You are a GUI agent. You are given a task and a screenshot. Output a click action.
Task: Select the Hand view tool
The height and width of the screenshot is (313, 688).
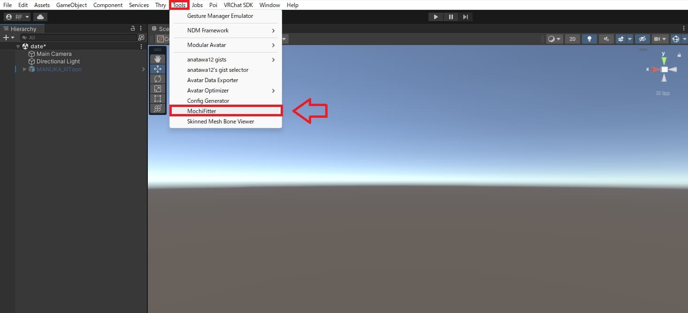pyautogui.click(x=158, y=59)
